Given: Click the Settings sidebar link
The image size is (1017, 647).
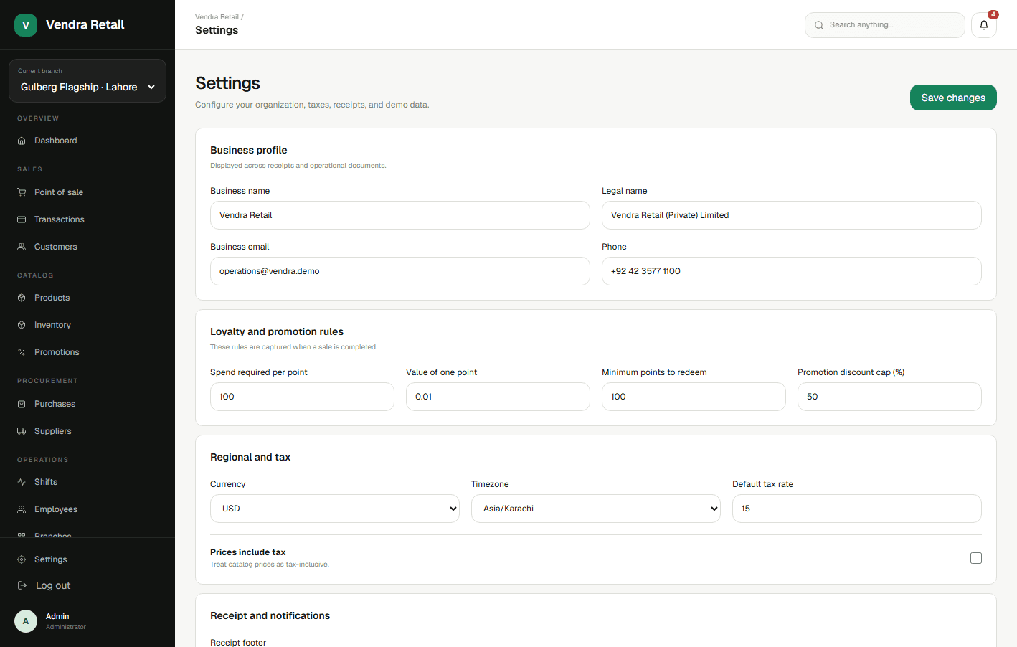Looking at the screenshot, I should coord(87,559).
